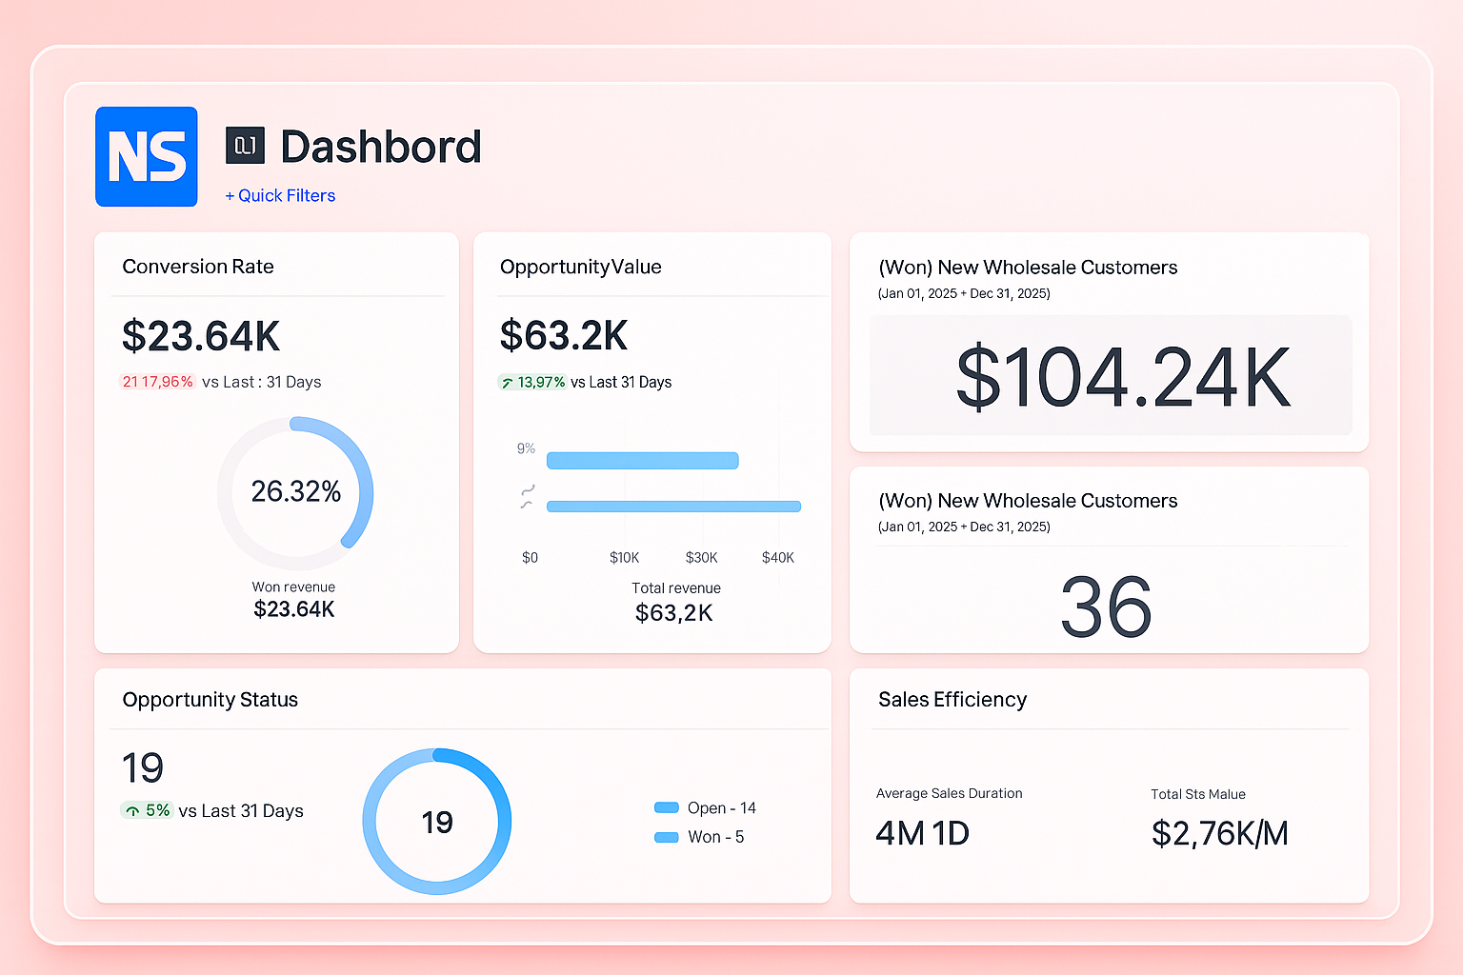Click the Average Sales Duration 4M 1D value
The height and width of the screenshot is (975, 1463).
(x=922, y=833)
